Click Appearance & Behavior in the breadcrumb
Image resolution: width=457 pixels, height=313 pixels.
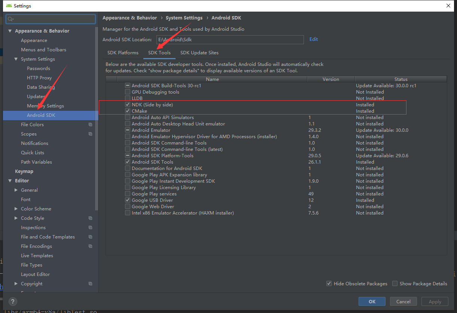tap(130, 18)
